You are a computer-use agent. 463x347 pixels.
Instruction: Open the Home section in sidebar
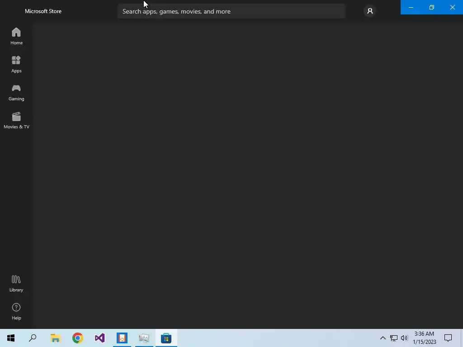[x=16, y=36]
